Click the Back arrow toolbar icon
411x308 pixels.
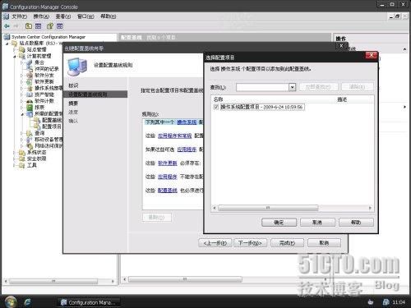[7, 26]
